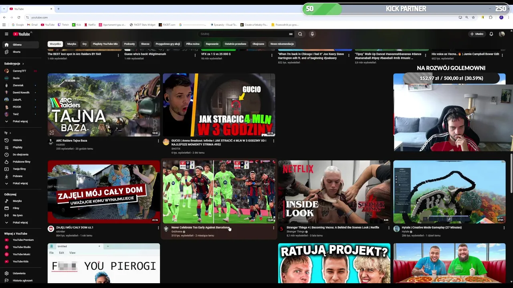This screenshot has width=513, height=288.
Task: Reload the page in browser toolbar
Action: [19, 18]
